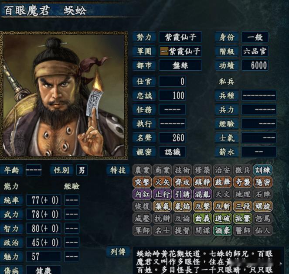Click the 突擊 skill badge

pos(142,182)
